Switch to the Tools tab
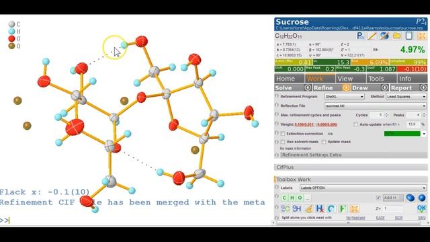The width and height of the screenshot is (430, 242). 382,79
